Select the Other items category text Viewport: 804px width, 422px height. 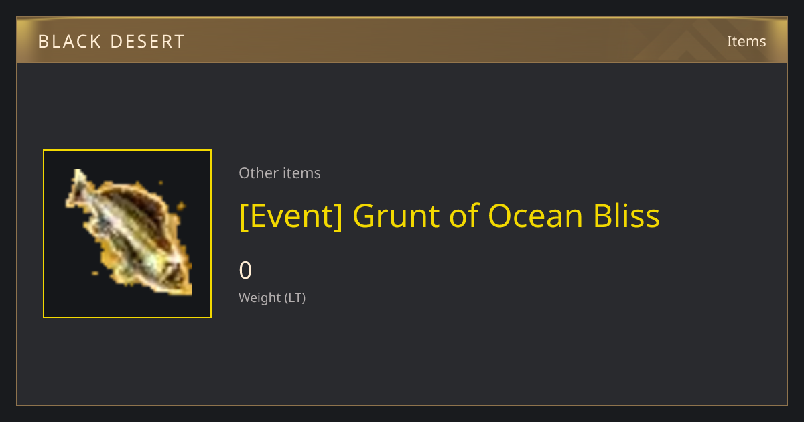pos(279,173)
